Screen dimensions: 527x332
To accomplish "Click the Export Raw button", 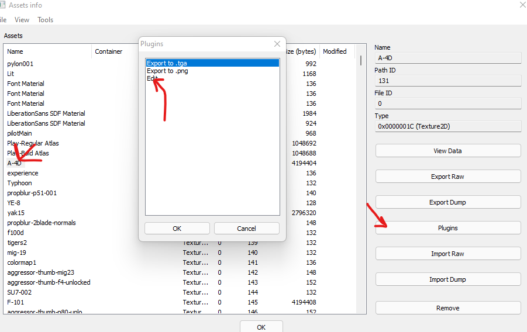I will point(448,177).
